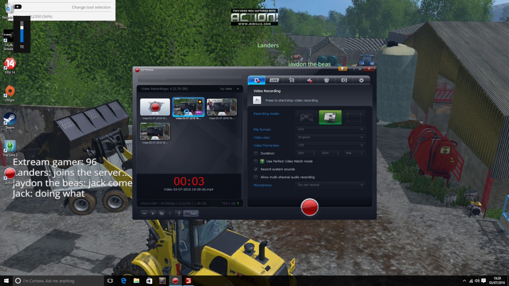The width and height of the screenshot is (509, 286).
Task: Open the Action! desktop shortcut
Action: coord(10,176)
